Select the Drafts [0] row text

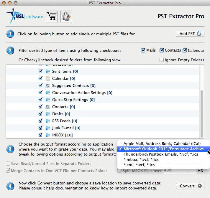point(61,114)
